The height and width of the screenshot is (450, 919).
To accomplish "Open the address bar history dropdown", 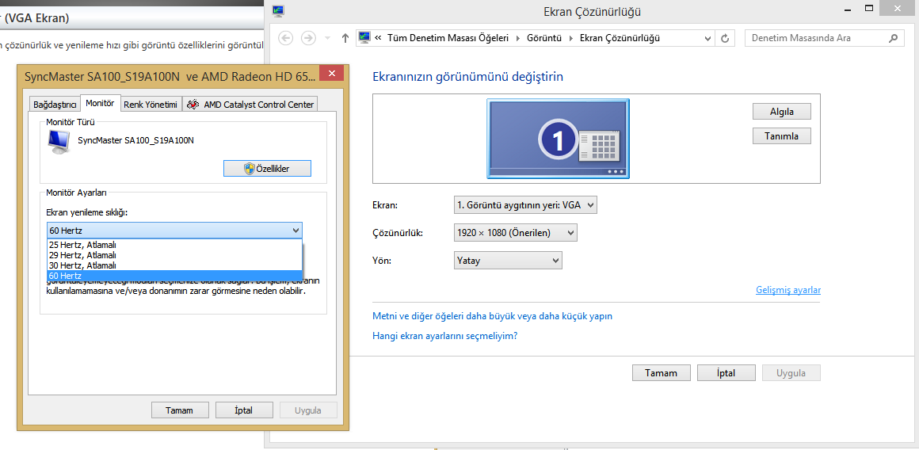I will [709, 39].
